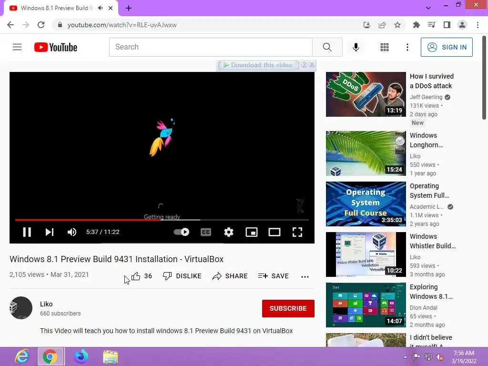
Task: Share this page from the toolbar
Action: click(x=382, y=25)
